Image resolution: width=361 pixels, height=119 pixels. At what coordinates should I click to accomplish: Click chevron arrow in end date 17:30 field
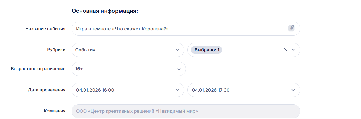pos(293,90)
